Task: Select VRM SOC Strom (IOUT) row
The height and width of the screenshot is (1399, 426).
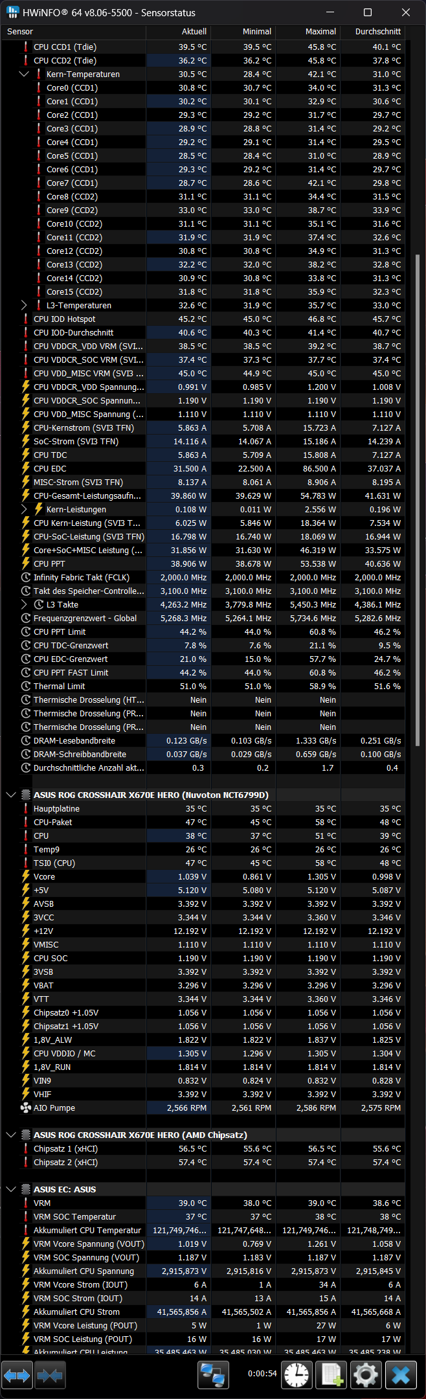Action: tap(203, 1298)
